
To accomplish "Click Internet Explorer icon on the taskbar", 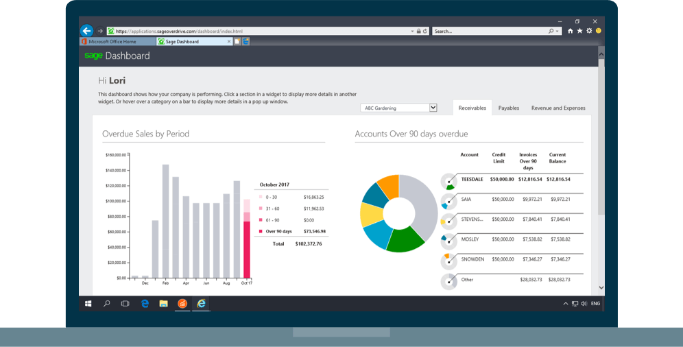I will point(201,304).
